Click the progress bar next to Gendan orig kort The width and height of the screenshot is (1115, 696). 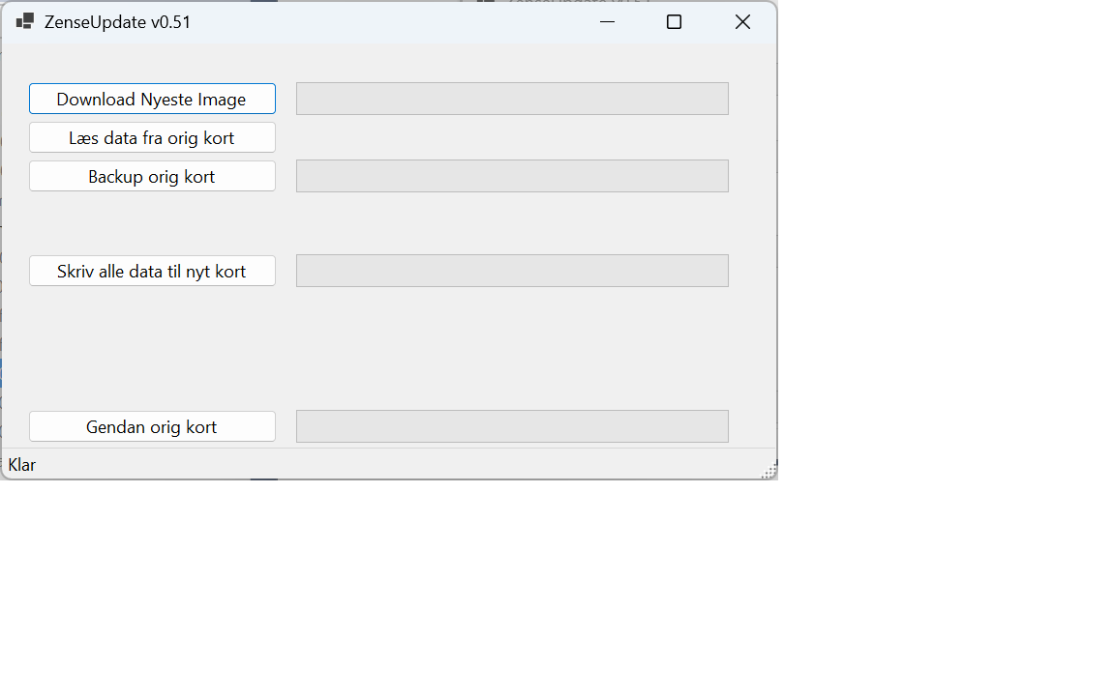512,426
